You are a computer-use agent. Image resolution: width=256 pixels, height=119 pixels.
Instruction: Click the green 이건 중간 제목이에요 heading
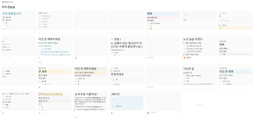pyautogui.click(x=48, y=43)
